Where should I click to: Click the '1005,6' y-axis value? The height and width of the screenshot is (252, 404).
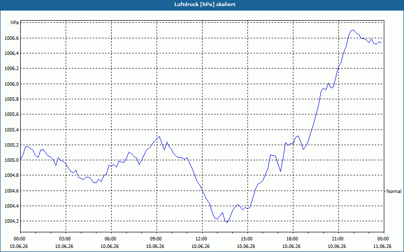pos(12,114)
